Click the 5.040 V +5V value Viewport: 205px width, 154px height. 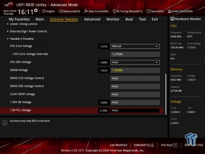191,112
